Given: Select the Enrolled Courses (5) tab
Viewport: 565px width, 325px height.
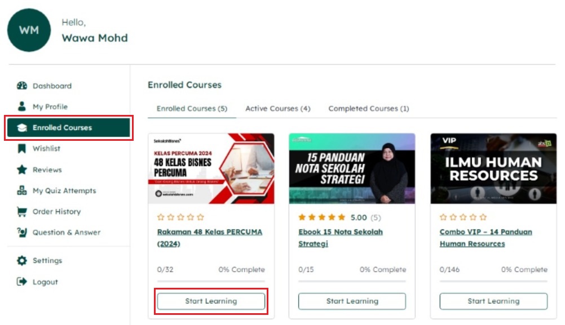Looking at the screenshot, I should [192, 108].
